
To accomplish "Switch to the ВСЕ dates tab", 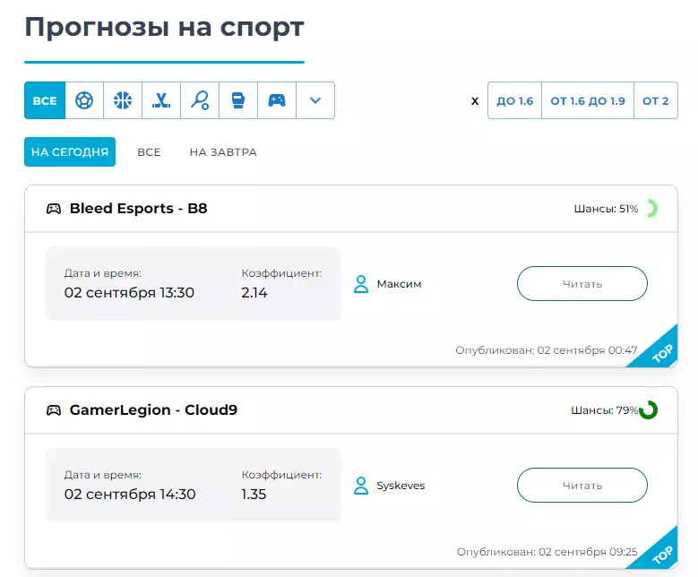I will pos(149,152).
